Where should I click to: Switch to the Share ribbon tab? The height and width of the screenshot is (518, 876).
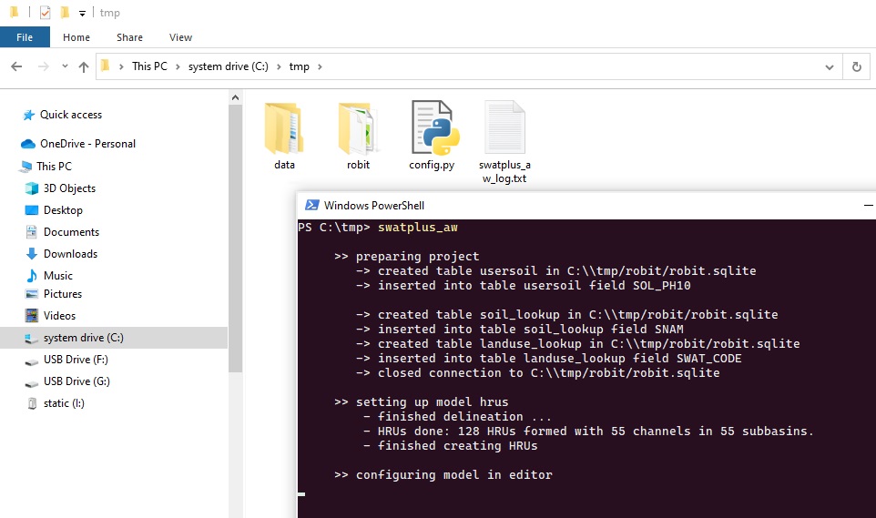click(129, 37)
